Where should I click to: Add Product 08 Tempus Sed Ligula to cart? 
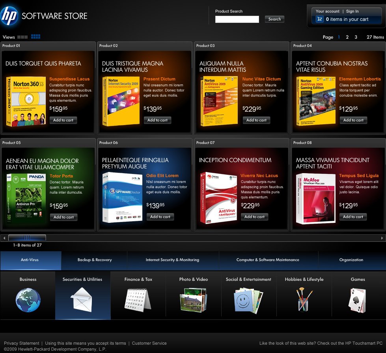[x=353, y=217]
